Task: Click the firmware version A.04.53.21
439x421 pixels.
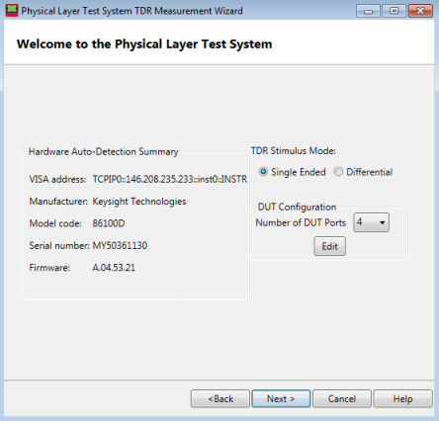Action: (x=114, y=268)
